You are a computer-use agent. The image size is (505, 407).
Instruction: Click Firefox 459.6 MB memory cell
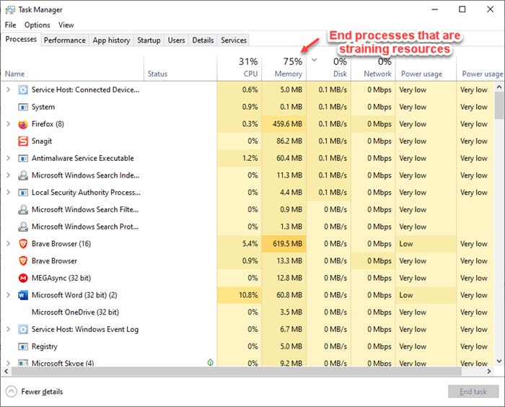point(284,124)
